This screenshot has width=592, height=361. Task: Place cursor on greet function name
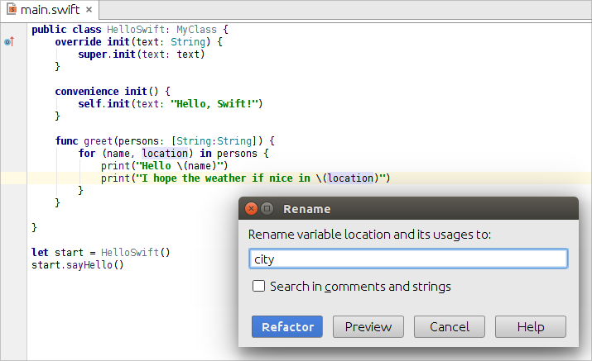(x=99, y=141)
